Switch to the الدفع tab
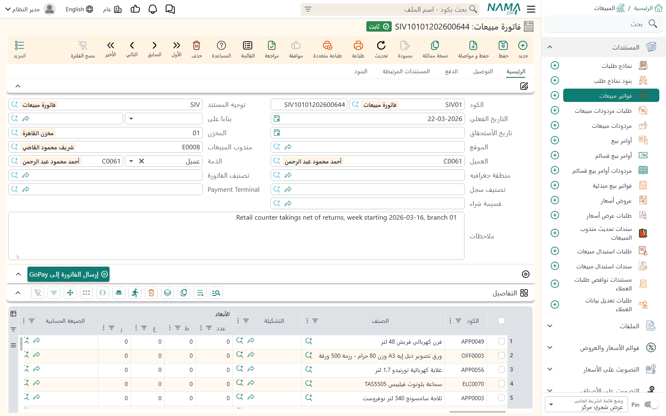This screenshot has width=666, height=416. (x=451, y=72)
